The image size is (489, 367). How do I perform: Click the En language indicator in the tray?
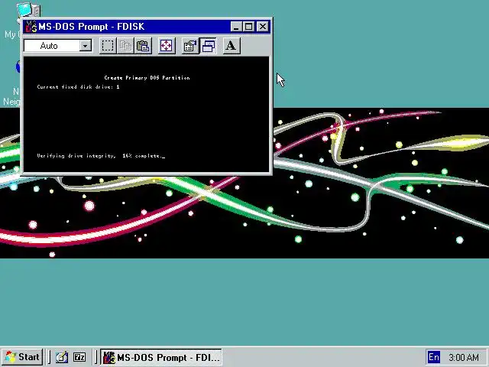tap(434, 357)
